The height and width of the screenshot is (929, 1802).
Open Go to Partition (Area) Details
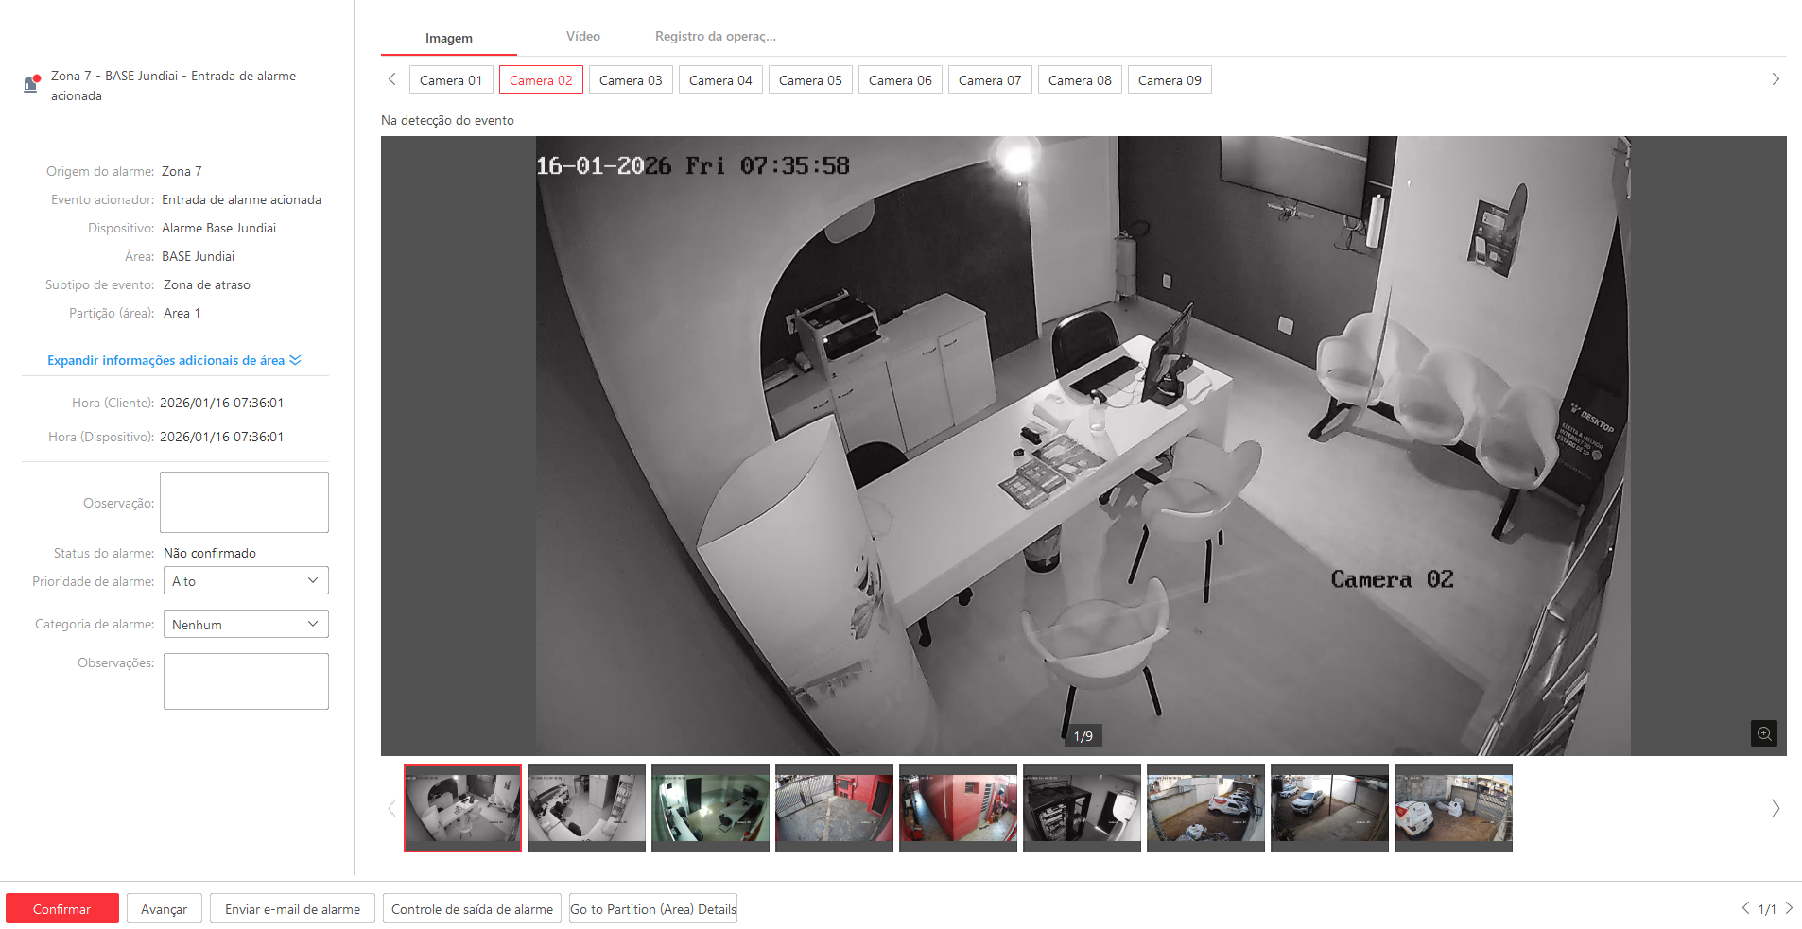point(652,909)
